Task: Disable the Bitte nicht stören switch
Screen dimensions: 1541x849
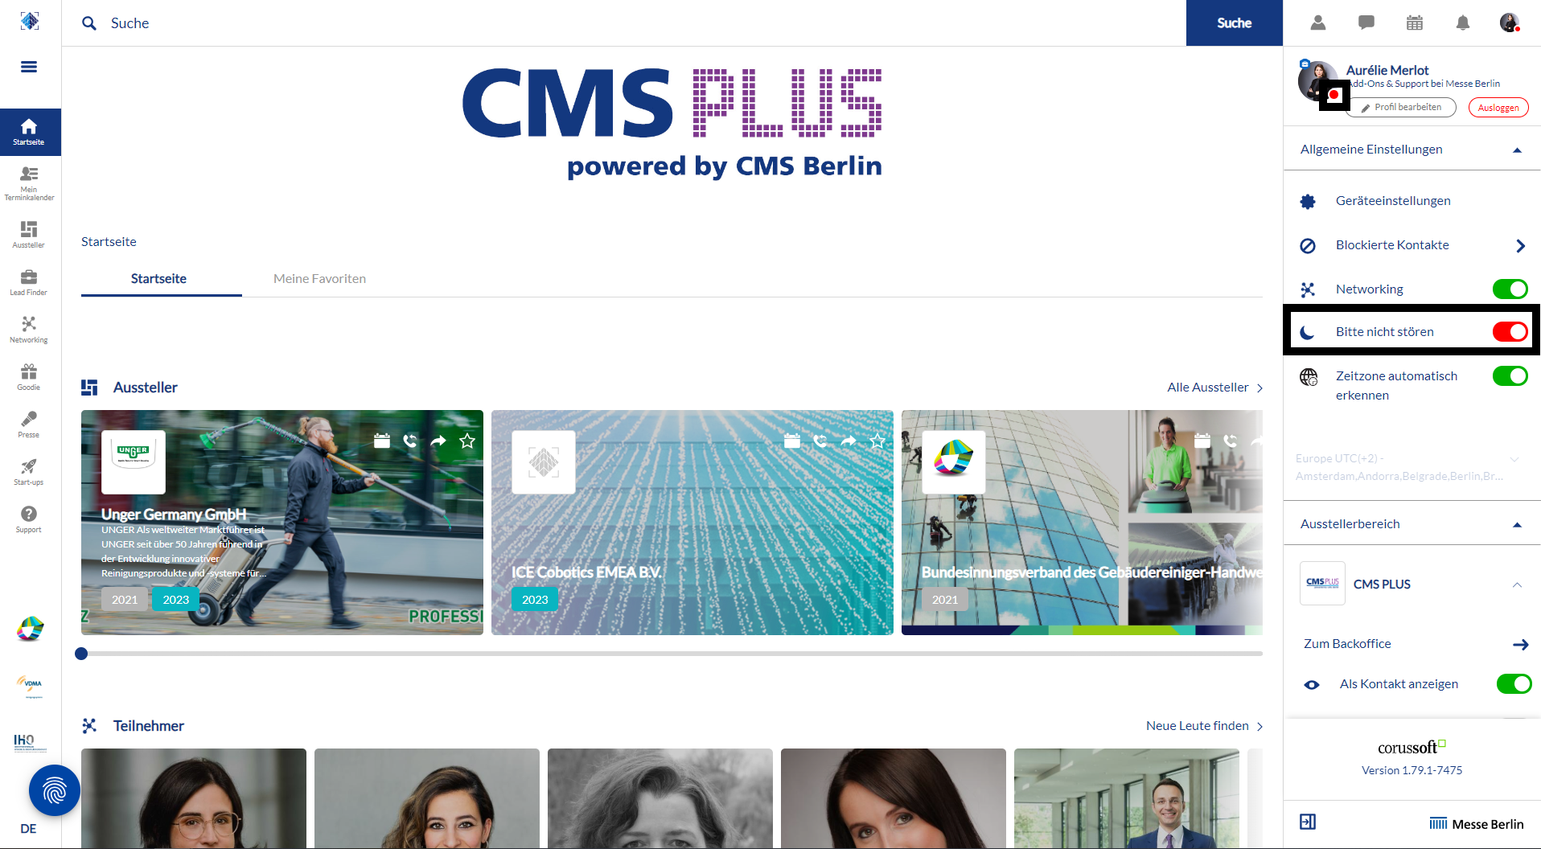Action: tap(1510, 332)
